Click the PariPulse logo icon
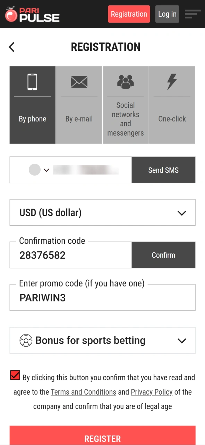The height and width of the screenshot is (445, 205). tap(11, 14)
